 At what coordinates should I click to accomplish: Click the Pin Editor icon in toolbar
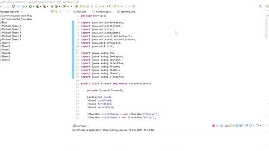133,6
